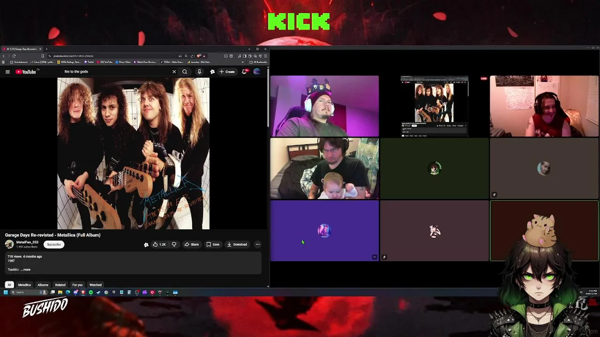
Task: Go back in the browser
Action: click(x=4, y=56)
